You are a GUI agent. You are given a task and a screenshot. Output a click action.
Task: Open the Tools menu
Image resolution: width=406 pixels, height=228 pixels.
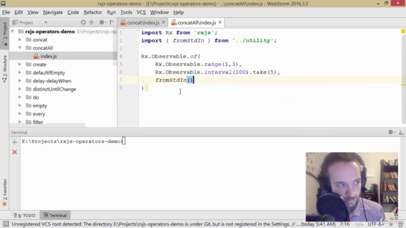126,12
